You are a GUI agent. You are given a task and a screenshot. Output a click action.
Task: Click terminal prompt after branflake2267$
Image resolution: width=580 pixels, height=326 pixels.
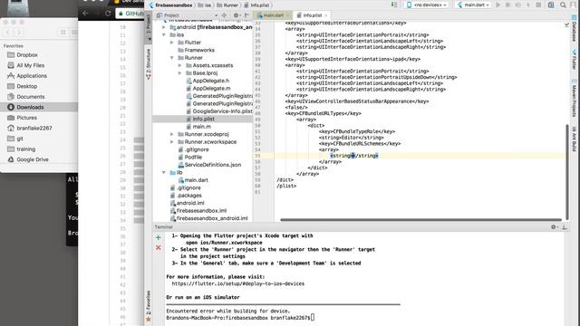pos(313,318)
